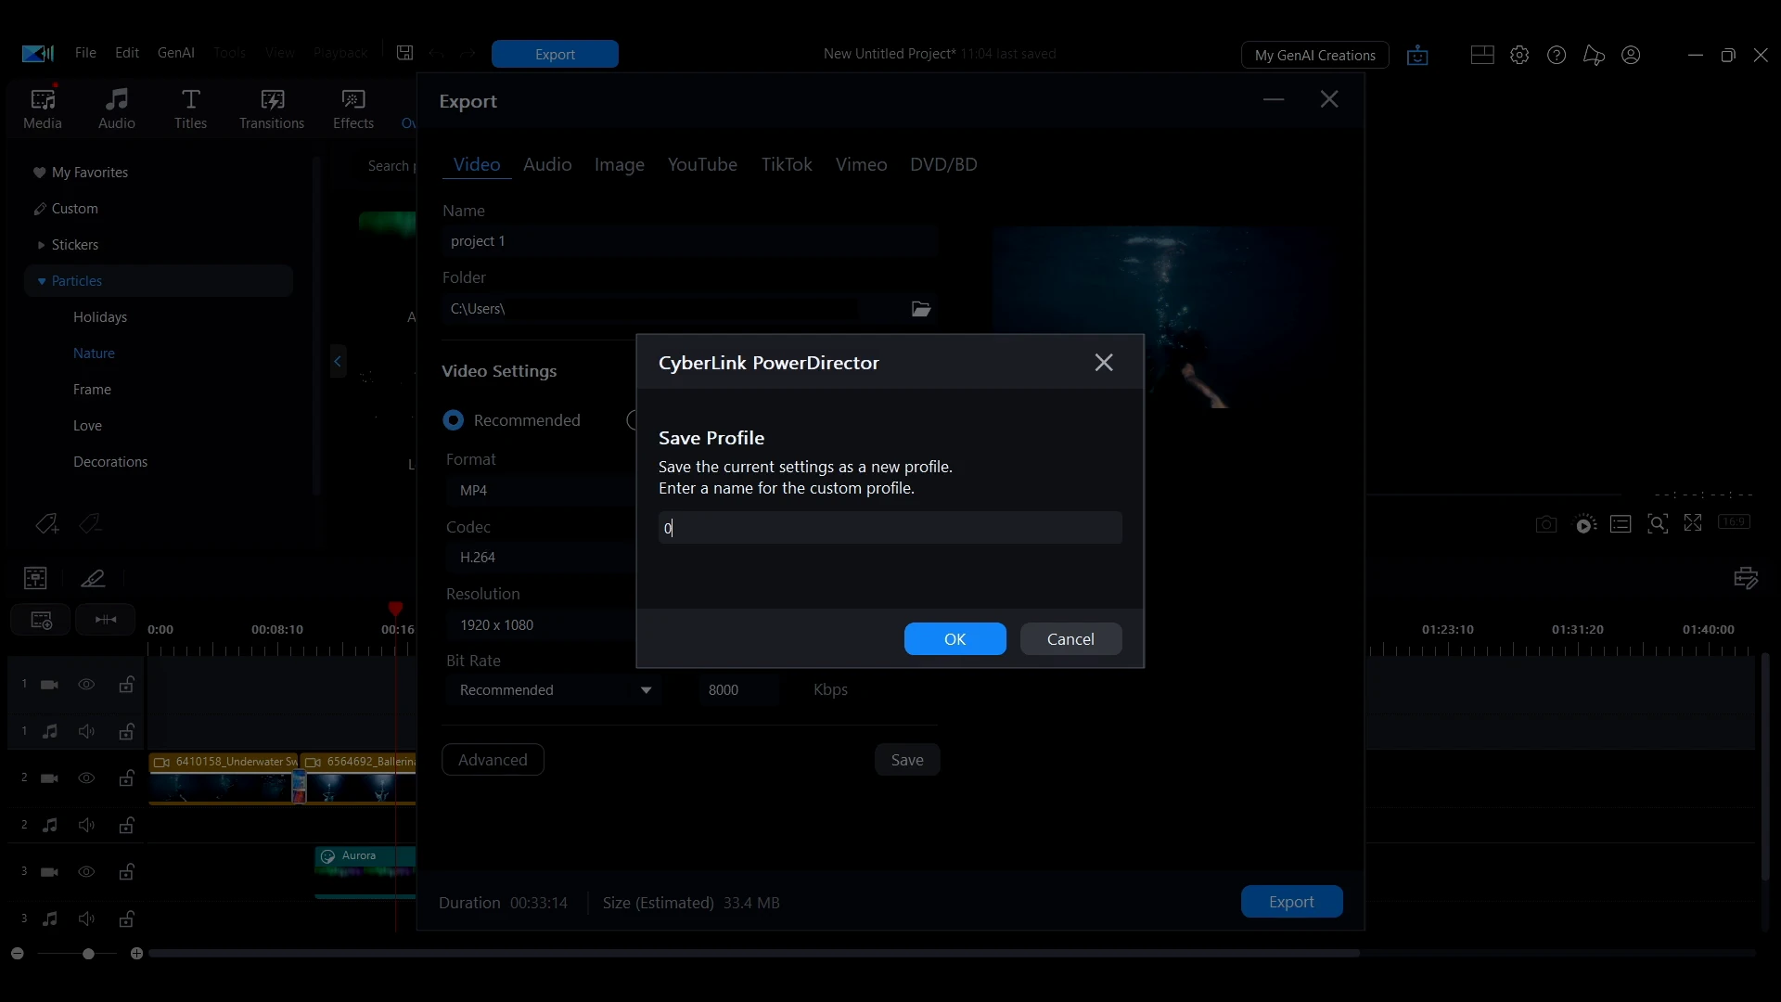Open the layout switch icon
1781x1002 pixels.
(1482, 55)
